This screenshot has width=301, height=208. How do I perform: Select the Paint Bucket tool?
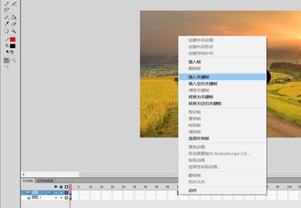coord(13,17)
